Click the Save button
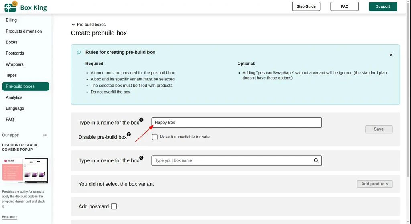The width and height of the screenshot is (411, 224). click(379, 129)
